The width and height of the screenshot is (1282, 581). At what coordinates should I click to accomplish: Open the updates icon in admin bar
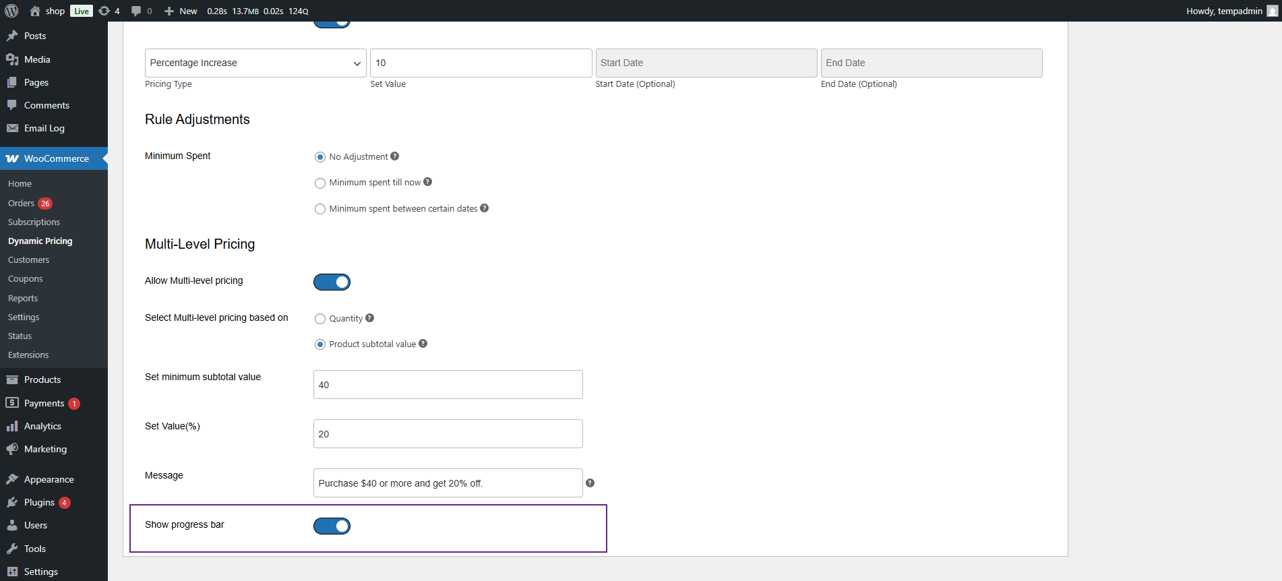(x=104, y=11)
